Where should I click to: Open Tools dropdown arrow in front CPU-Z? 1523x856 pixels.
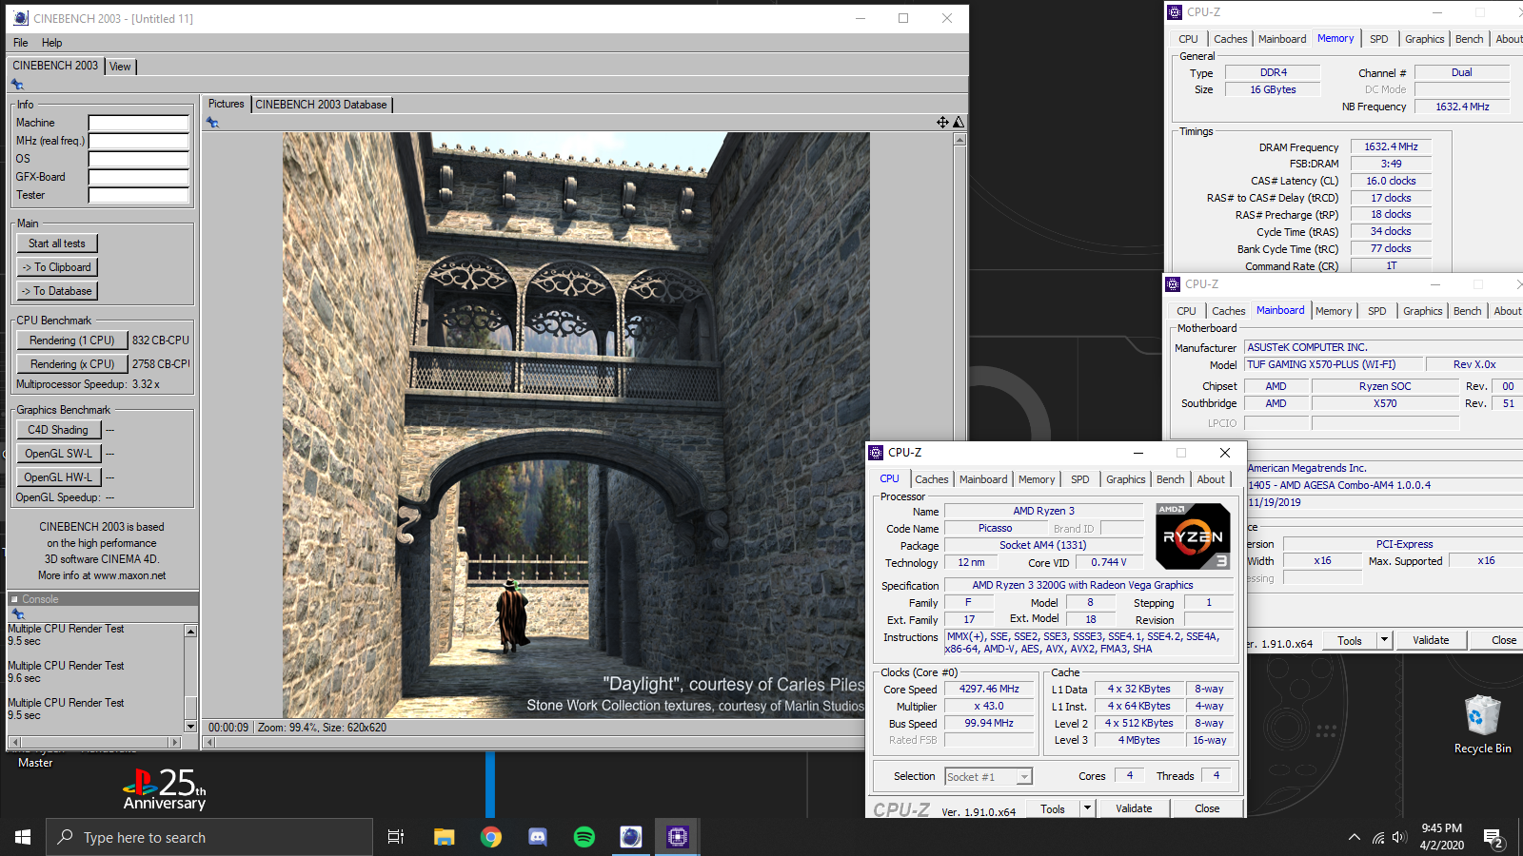1087,808
